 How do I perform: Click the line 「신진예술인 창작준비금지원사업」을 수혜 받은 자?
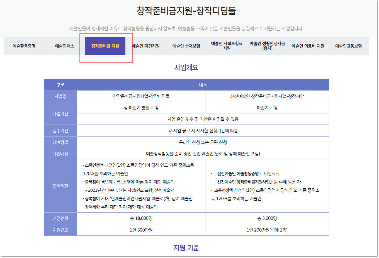[x=256, y=182]
